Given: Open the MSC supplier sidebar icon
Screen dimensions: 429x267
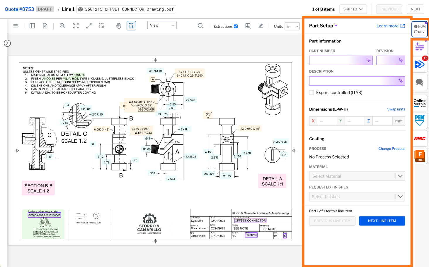Looking at the screenshot, I should (x=420, y=139).
